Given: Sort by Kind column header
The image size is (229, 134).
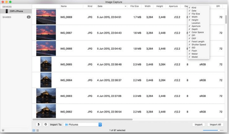Looking at the screenshot, I should (90, 6).
